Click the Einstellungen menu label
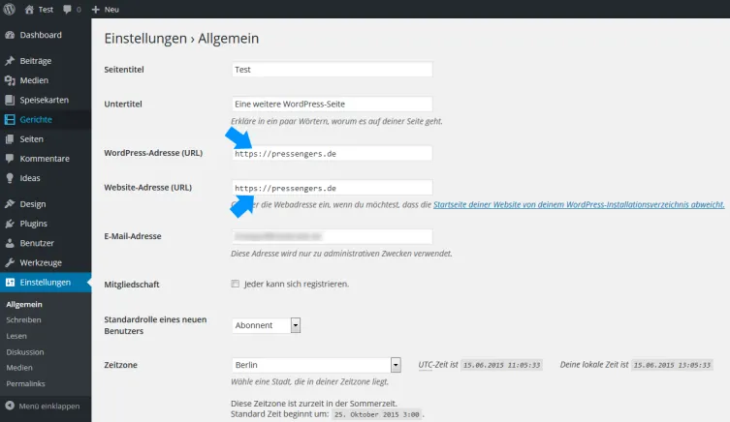Screen dimensions: 730x422 click(46, 282)
